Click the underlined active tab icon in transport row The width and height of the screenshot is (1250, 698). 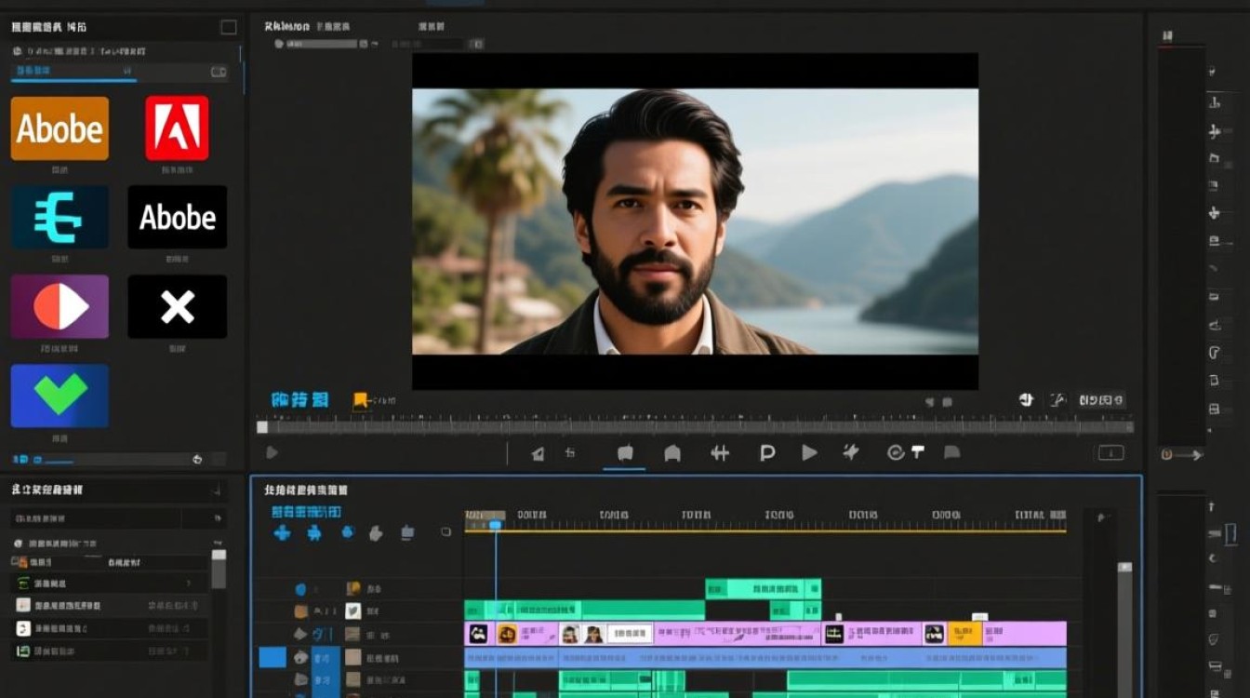coord(625,453)
